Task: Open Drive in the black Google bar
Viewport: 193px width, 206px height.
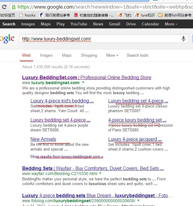Action: pyautogui.click(x=131, y=24)
